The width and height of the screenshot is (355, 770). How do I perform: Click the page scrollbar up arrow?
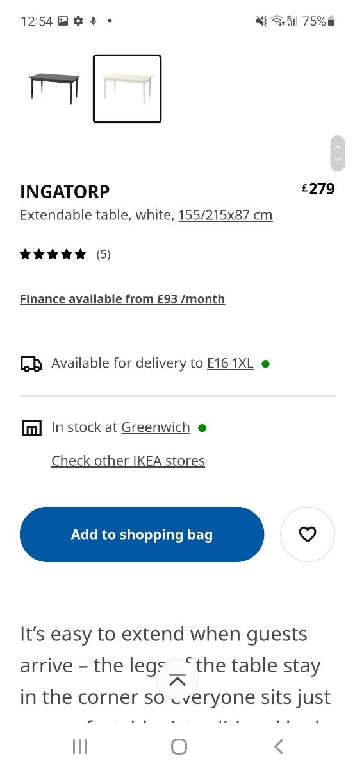(x=338, y=146)
